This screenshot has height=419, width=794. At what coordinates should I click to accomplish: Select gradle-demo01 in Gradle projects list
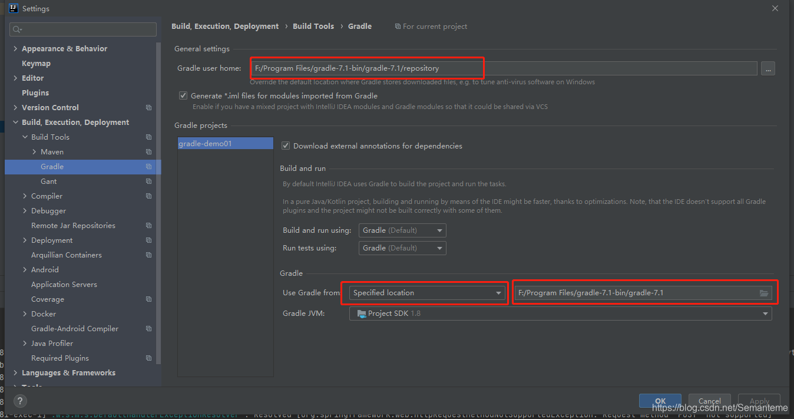coord(226,143)
